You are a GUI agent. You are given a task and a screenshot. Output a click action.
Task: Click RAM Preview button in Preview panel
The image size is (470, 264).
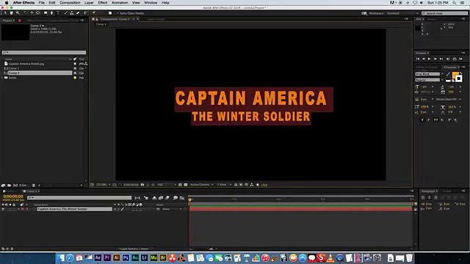(x=460, y=59)
